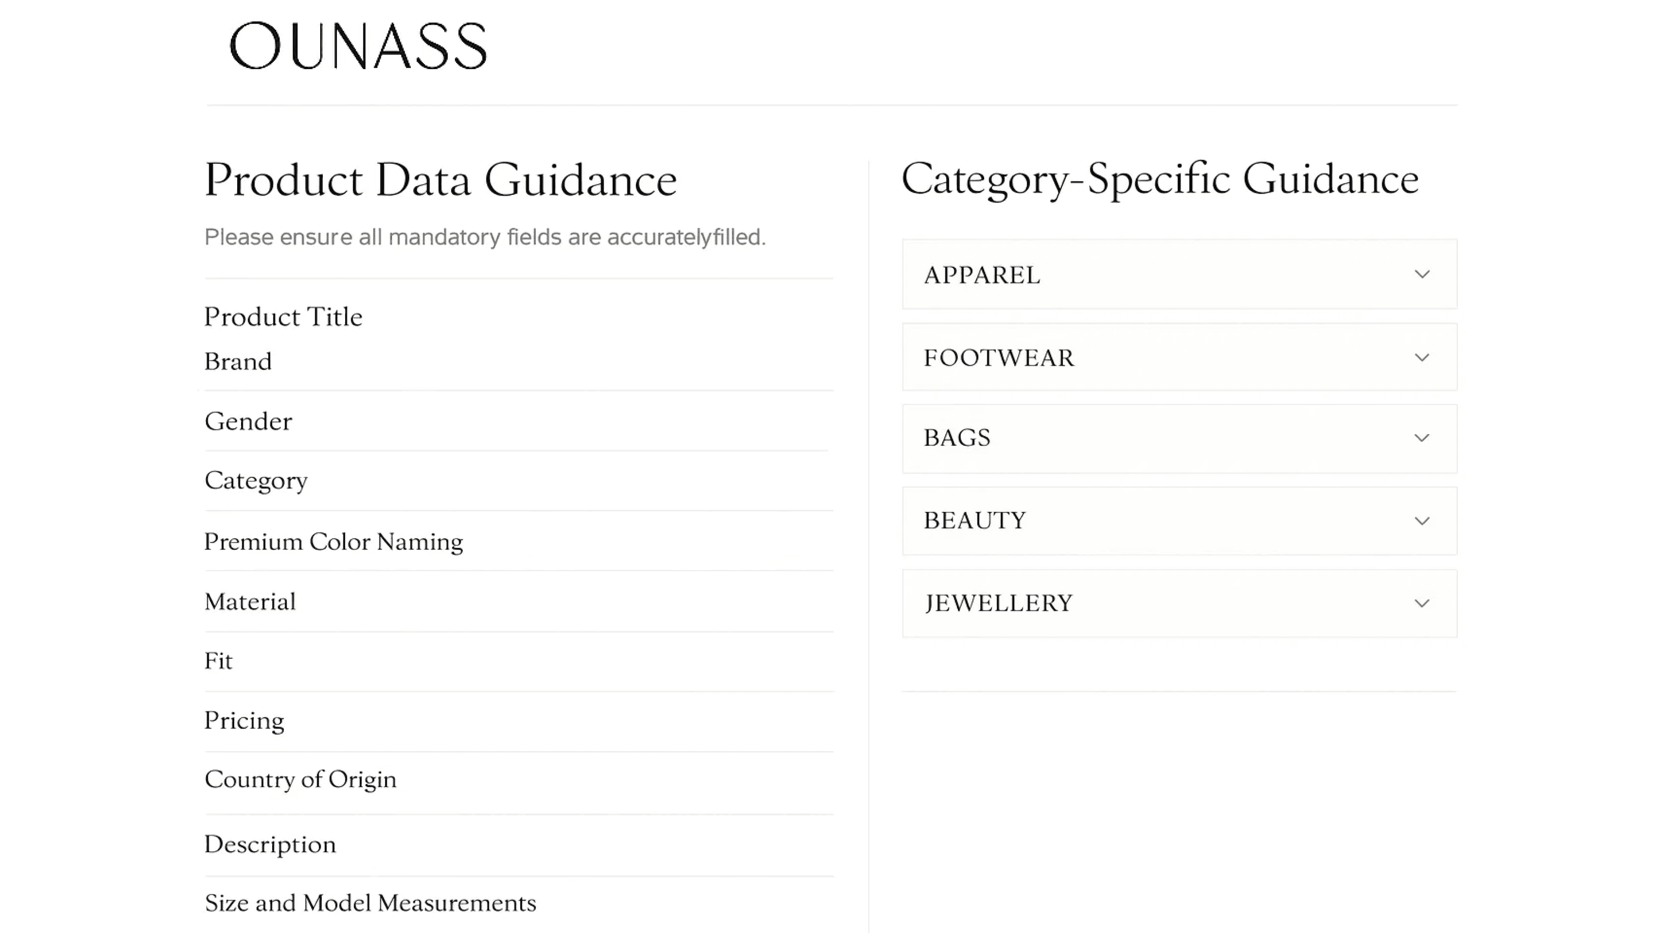Expand the BAGS chevron arrow
The image size is (1659, 933).
tap(1422, 438)
